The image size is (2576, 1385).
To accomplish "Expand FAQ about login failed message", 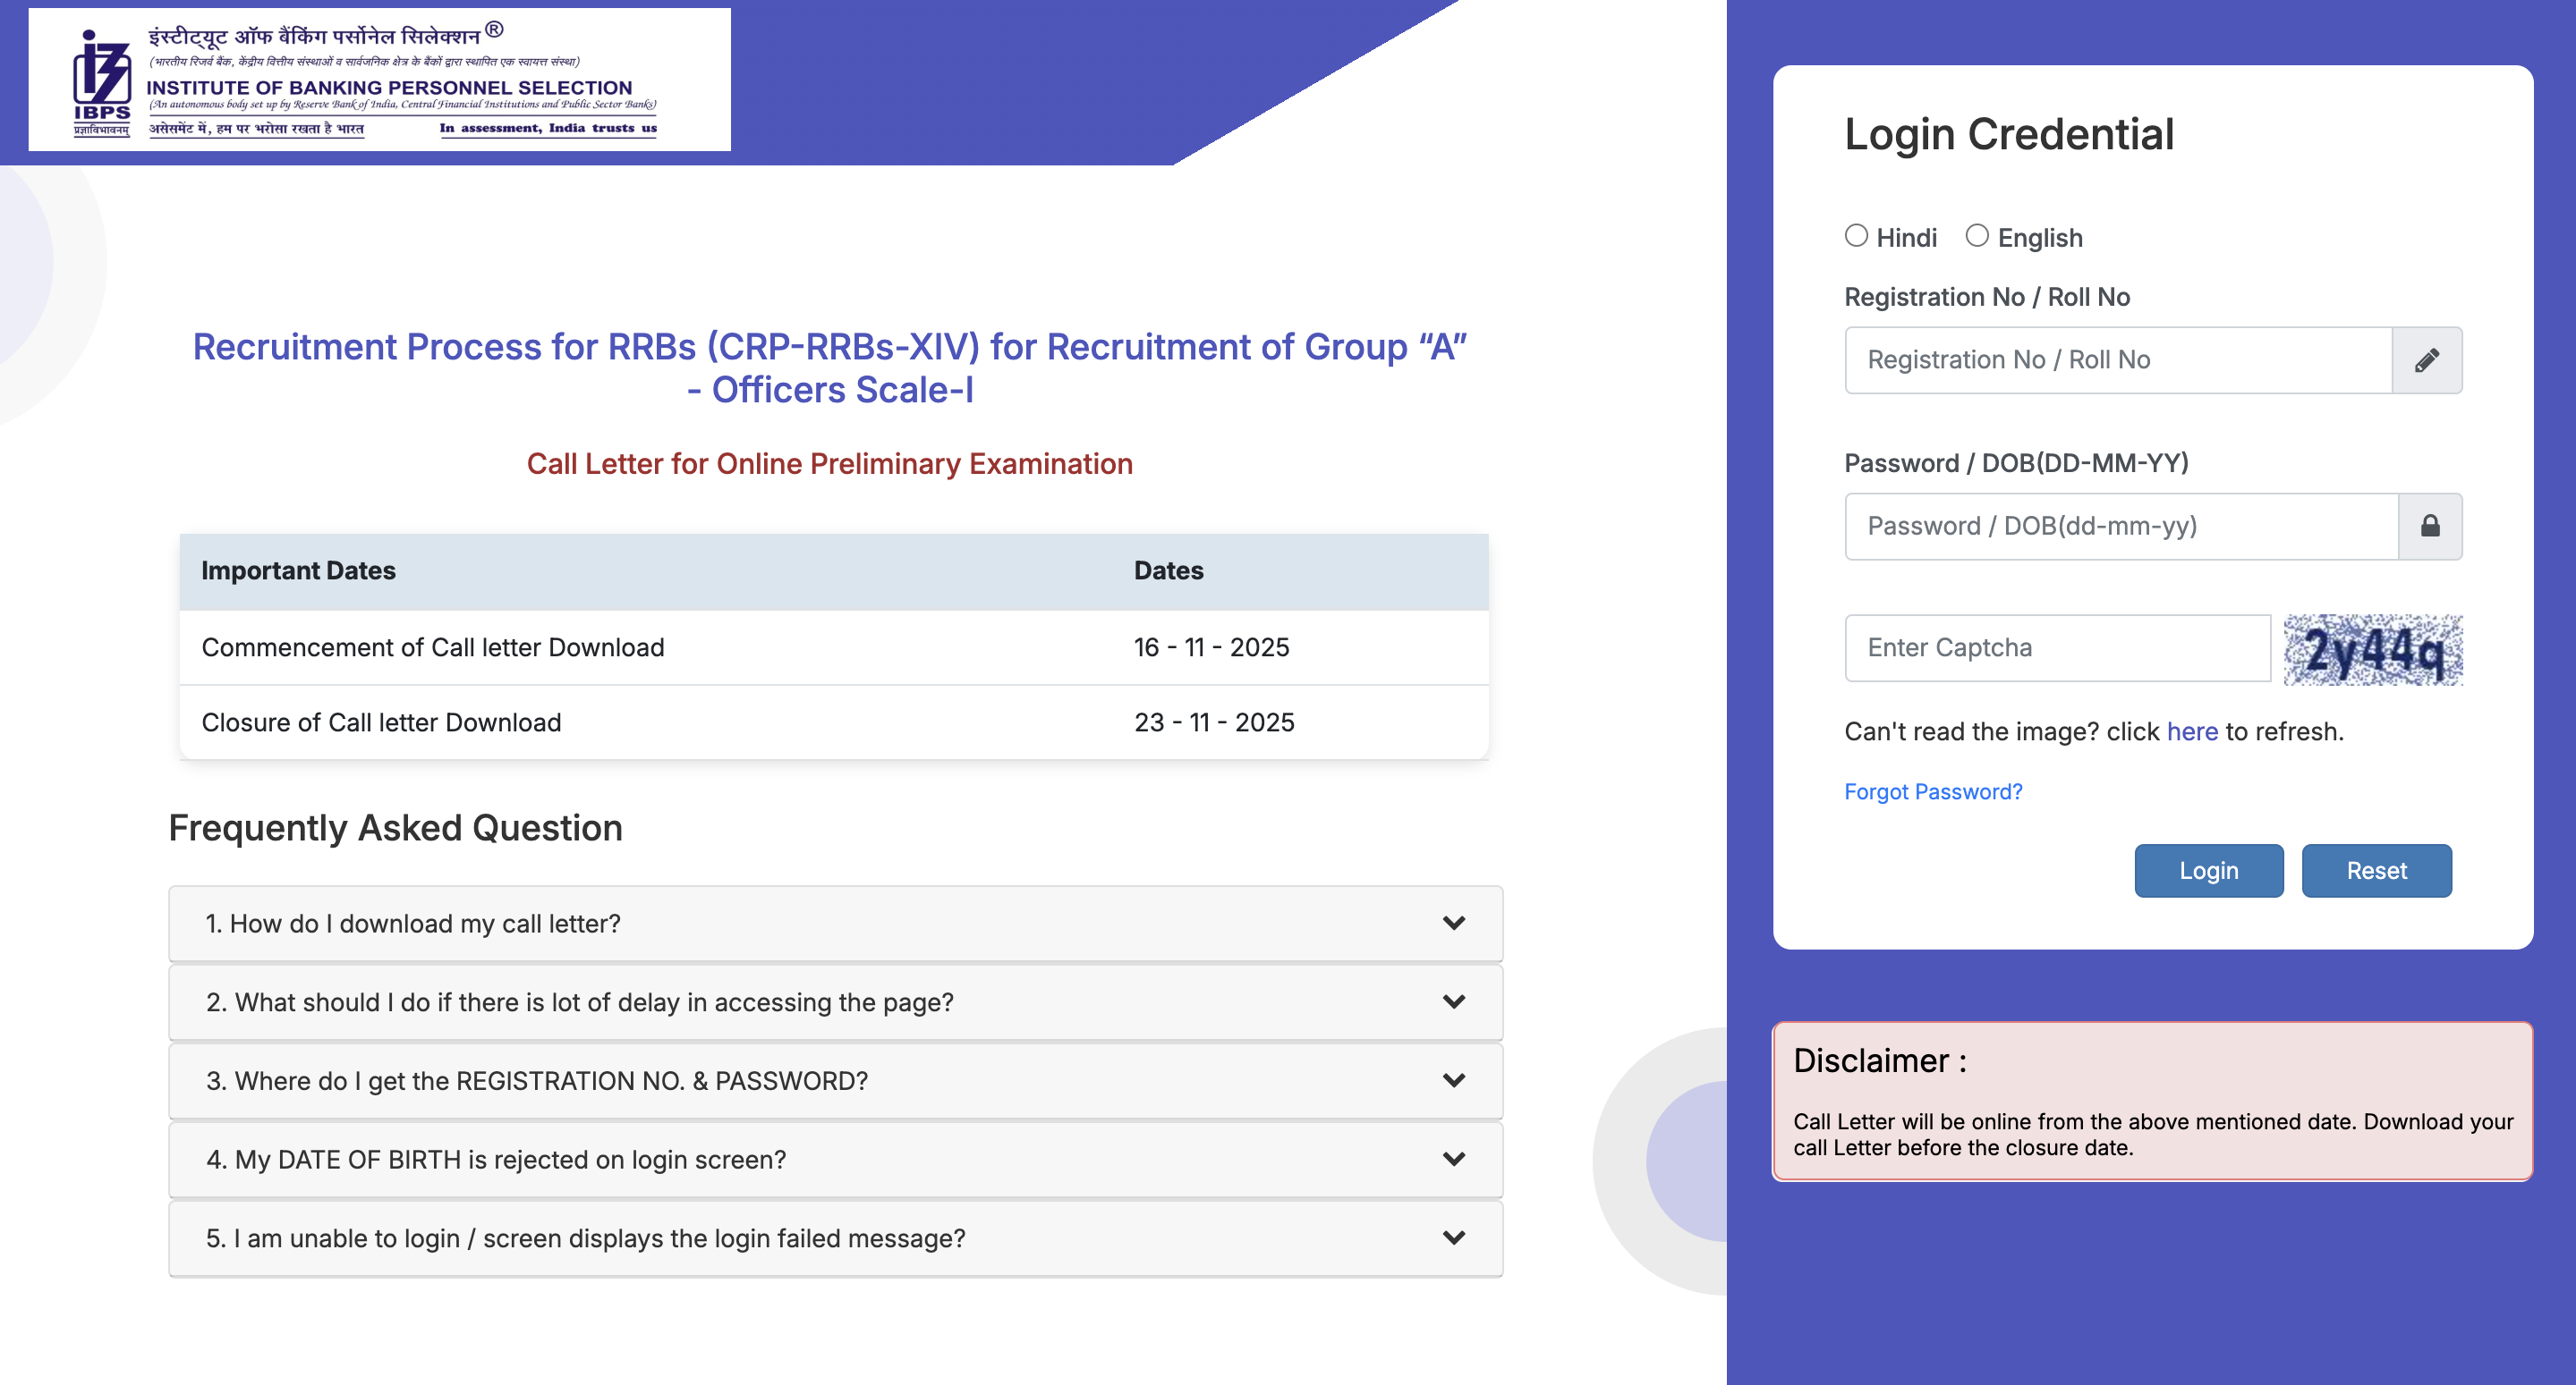I will 835,1238.
